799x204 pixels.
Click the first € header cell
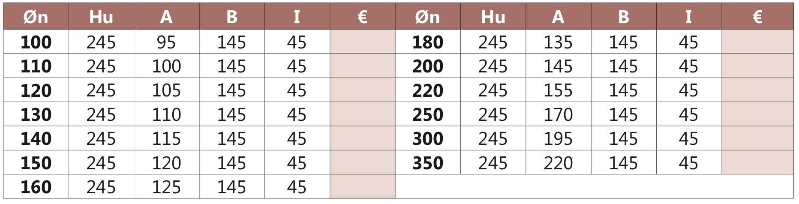362,17
